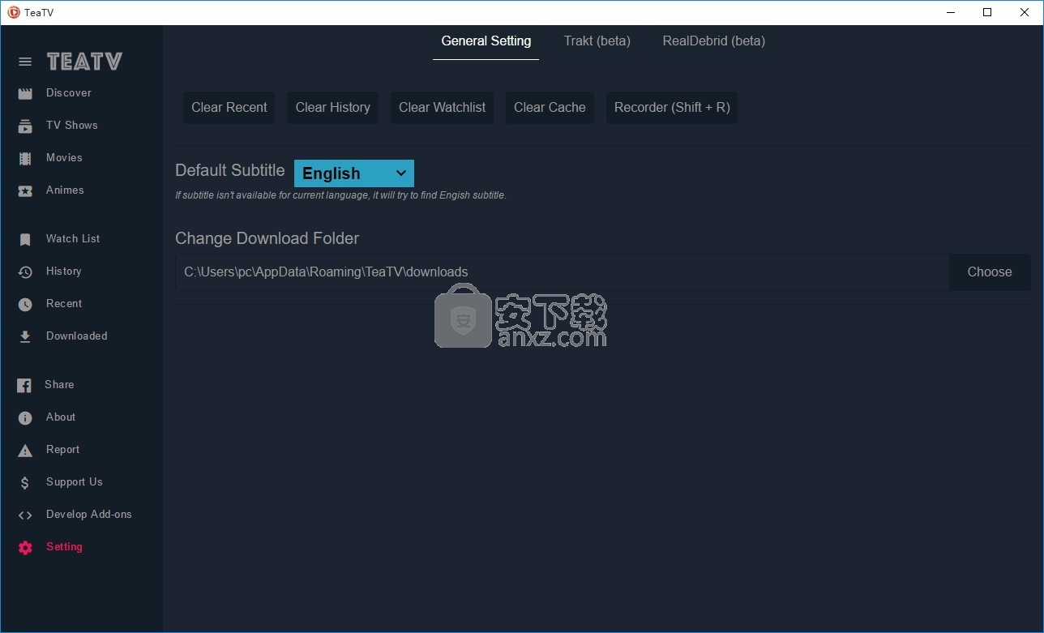Image resolution: width=1044 pixels, height=633 pixels.
Task: Click the Animes star ticket icon
Action: (x=25, y=190)
